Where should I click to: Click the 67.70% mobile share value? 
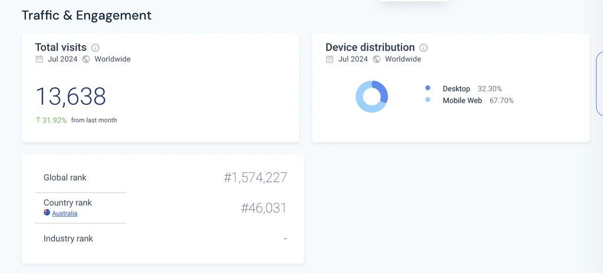coord(502,101)
